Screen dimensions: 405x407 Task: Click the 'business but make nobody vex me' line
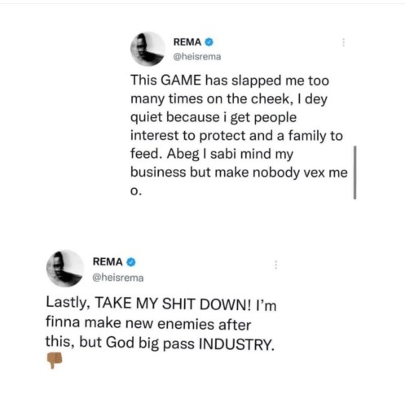pyautogui.click(x=239, y=173)
